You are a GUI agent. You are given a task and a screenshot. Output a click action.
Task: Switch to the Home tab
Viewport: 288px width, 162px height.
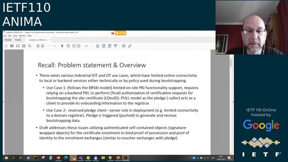[8, 40]
